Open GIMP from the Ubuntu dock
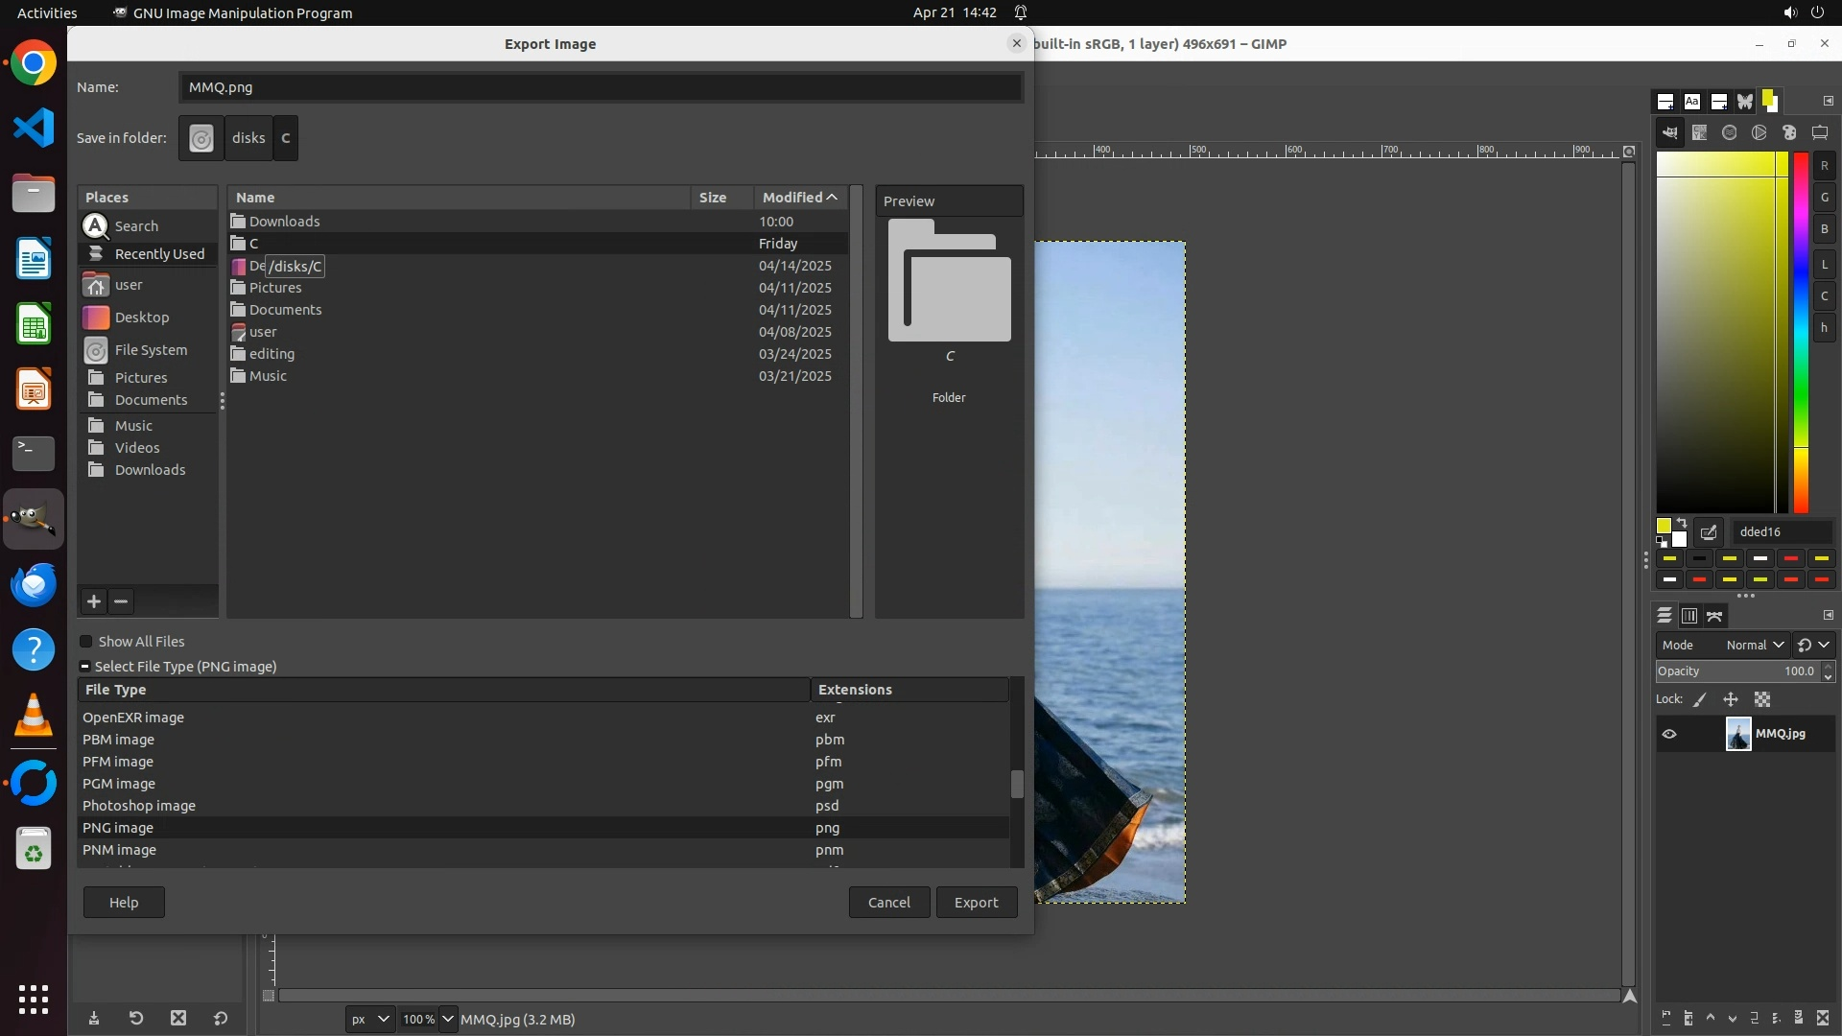The image size is (1842, 1036). click(34, 519)
